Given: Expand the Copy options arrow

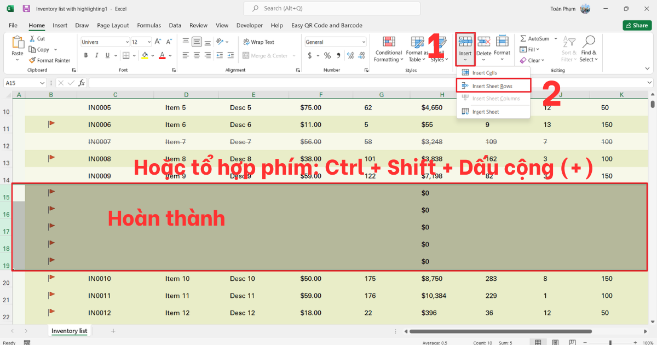Looking at the screenshot, I should click(54, 50).
